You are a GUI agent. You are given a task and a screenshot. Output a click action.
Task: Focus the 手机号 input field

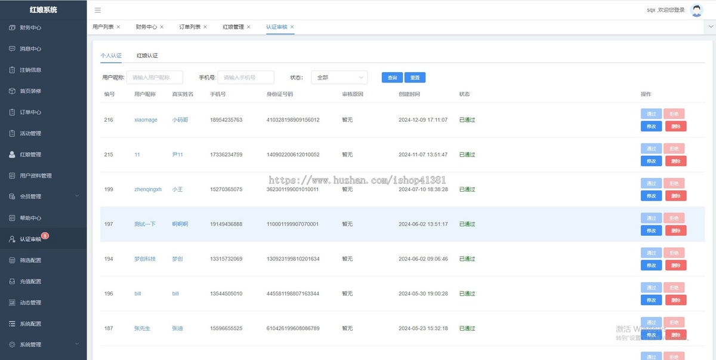pyautogui.click(x=246, y=78)
